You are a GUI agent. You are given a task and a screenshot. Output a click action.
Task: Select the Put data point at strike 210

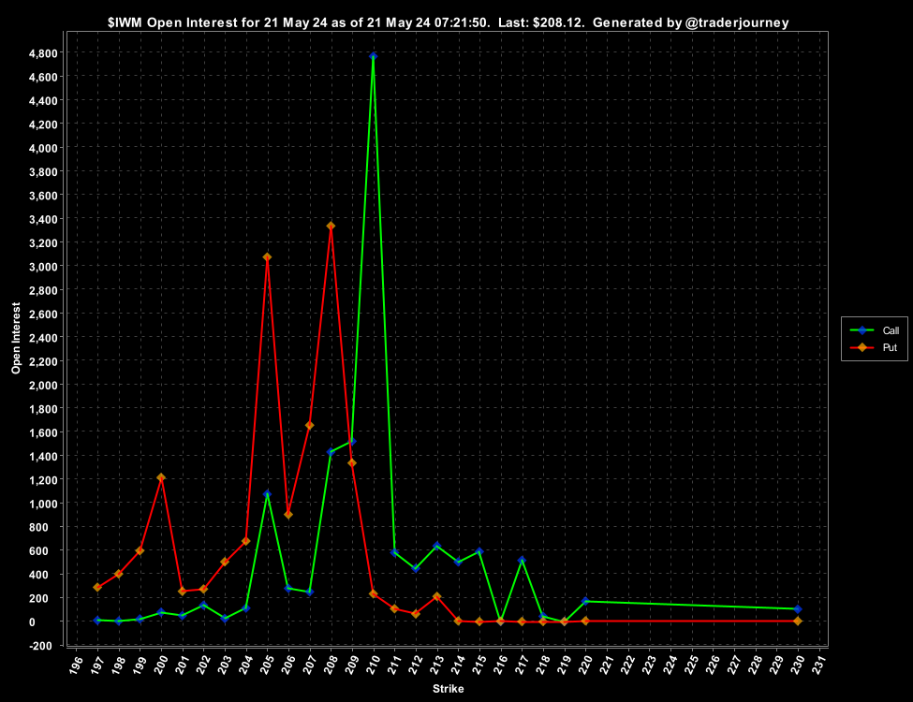click(374, 593)
